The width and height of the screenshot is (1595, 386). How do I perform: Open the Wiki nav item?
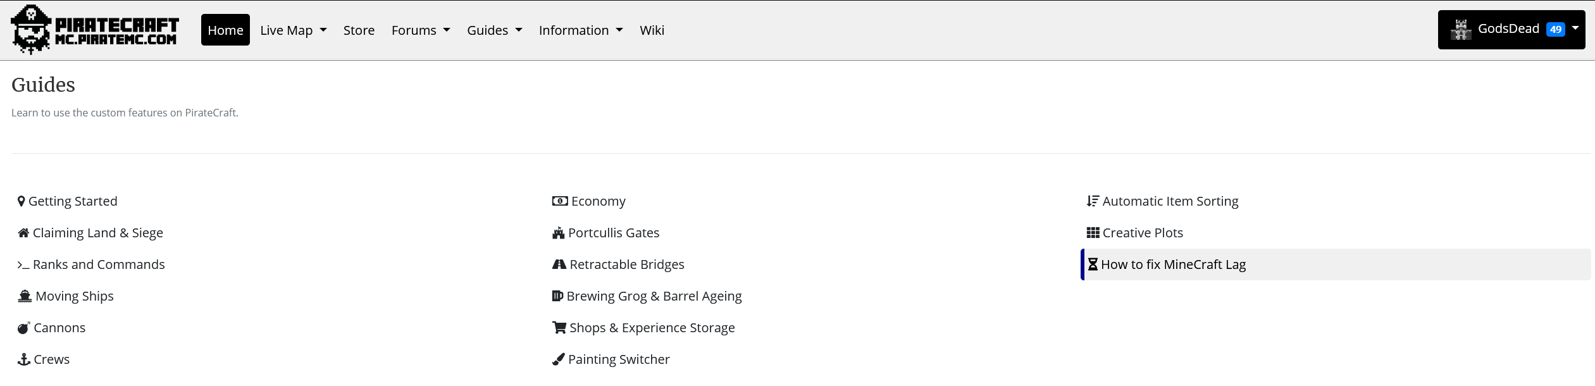tap(652, 30)
